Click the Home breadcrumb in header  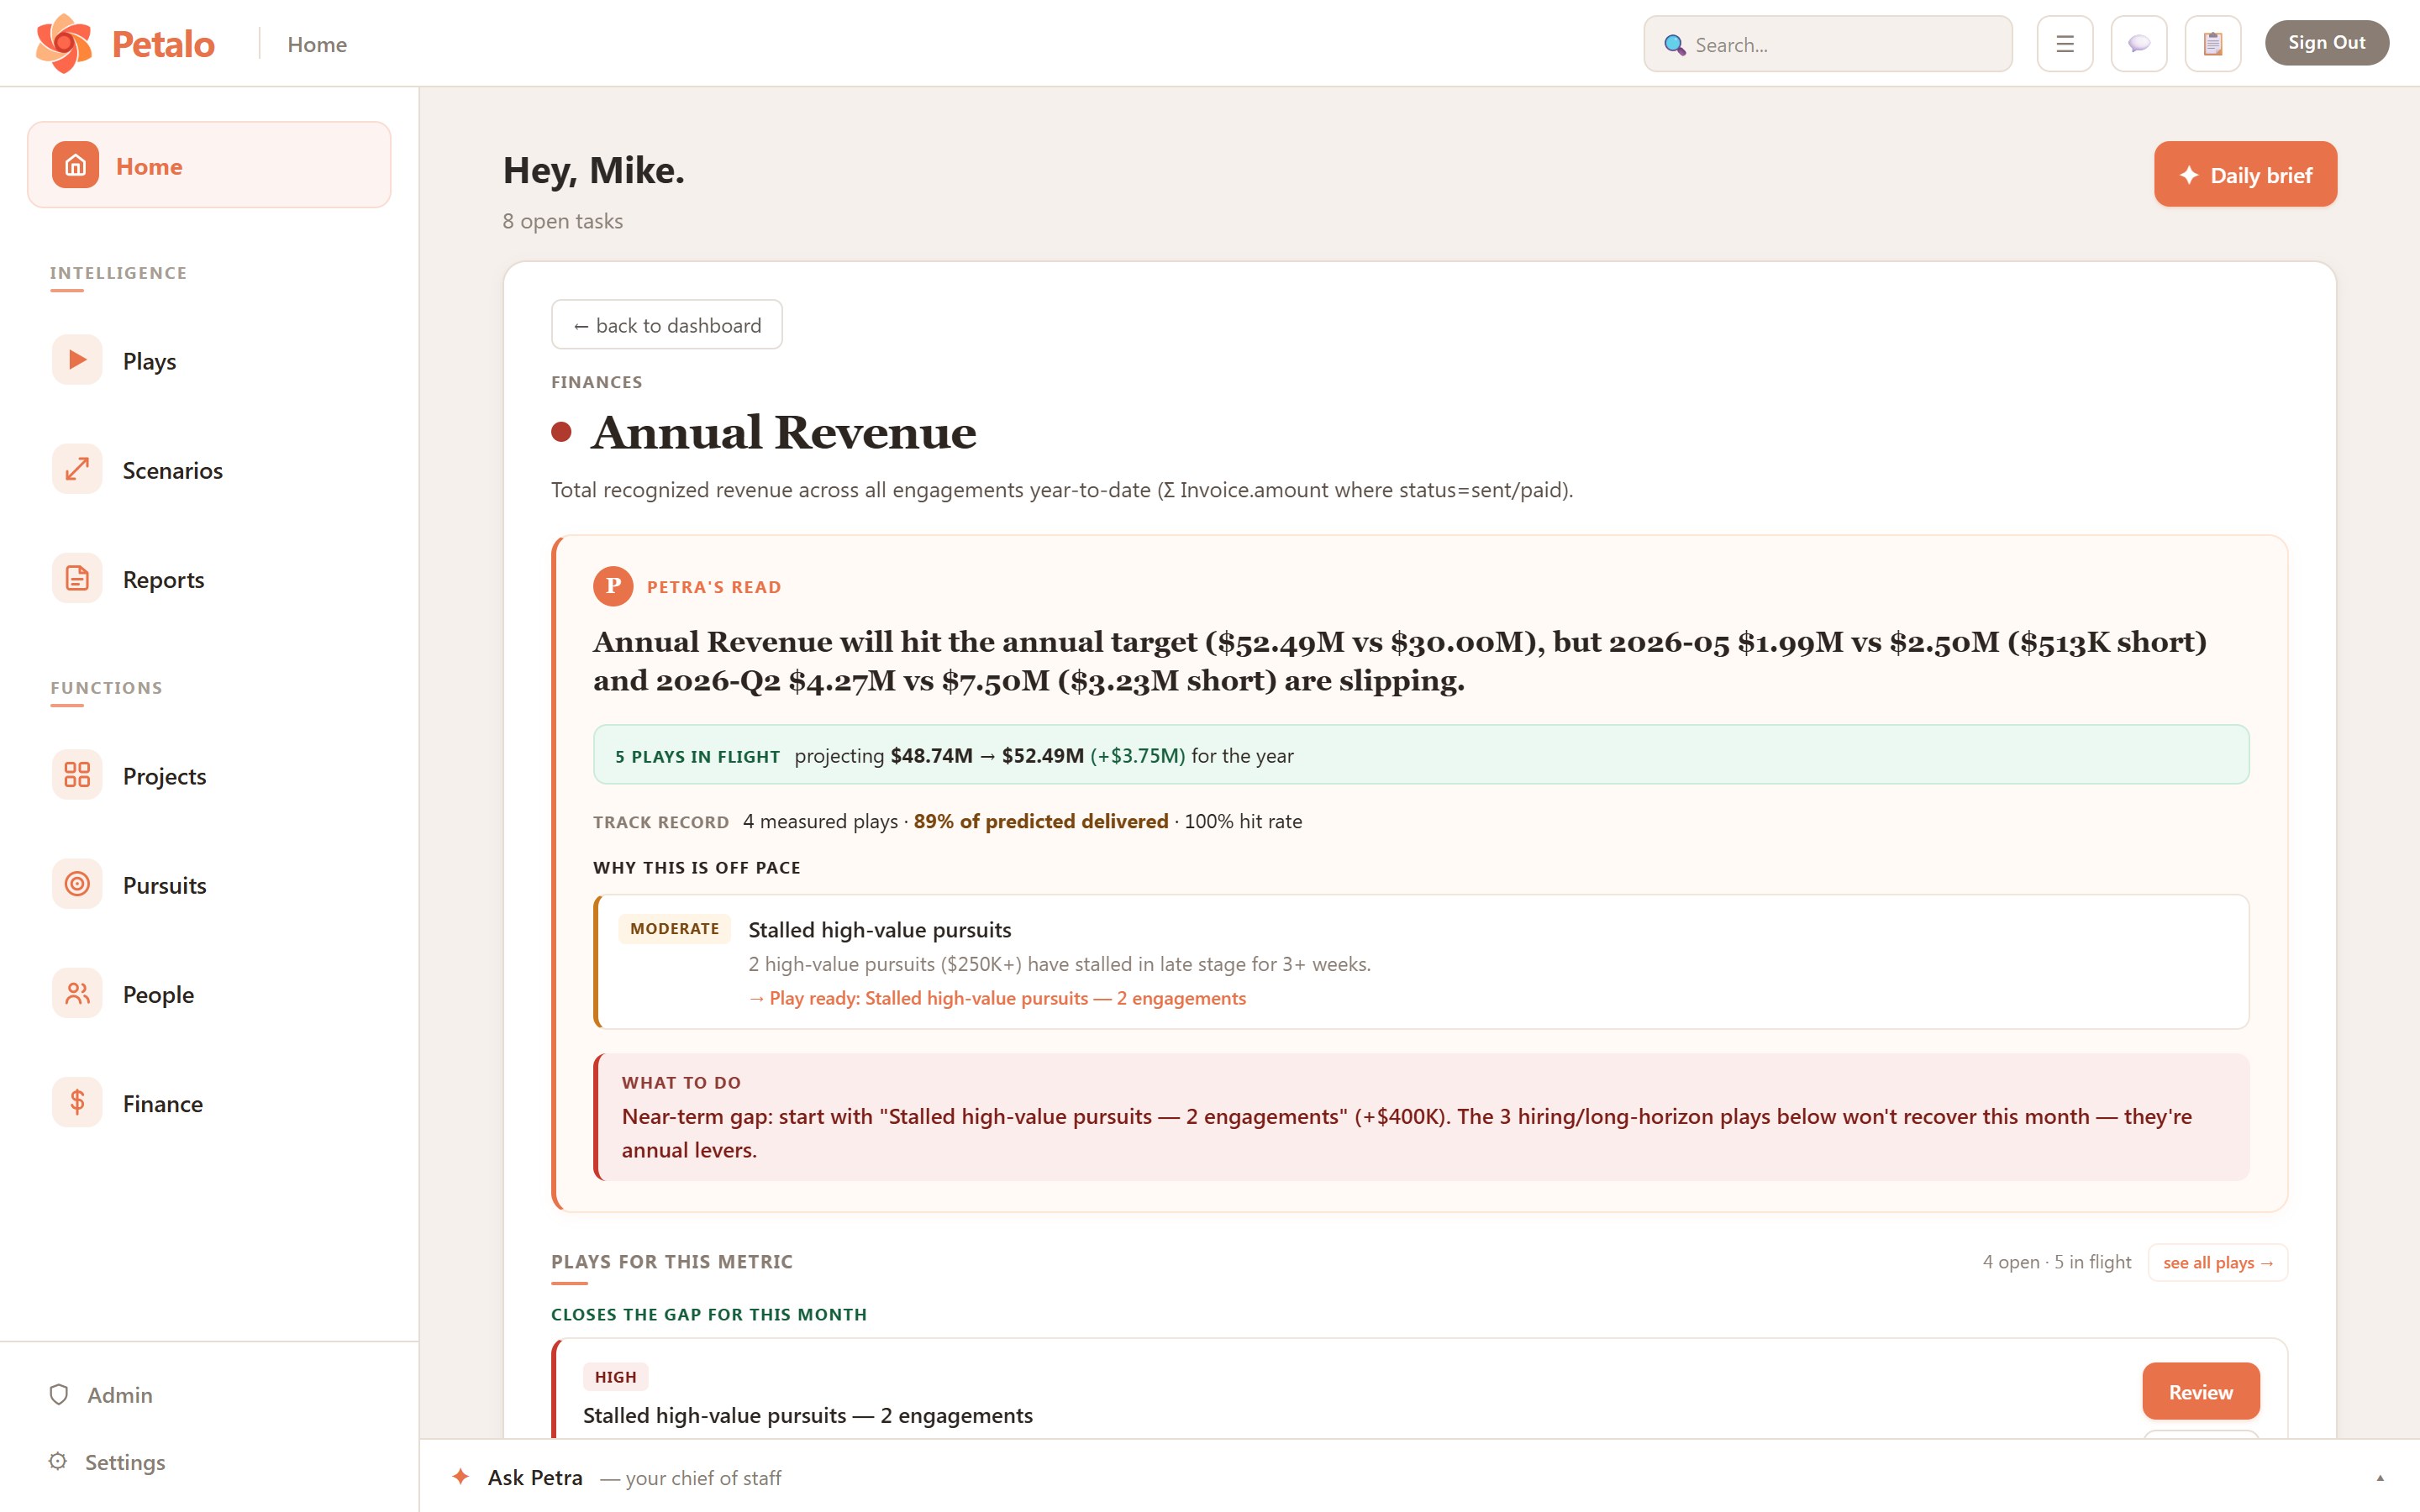(317, 44)
